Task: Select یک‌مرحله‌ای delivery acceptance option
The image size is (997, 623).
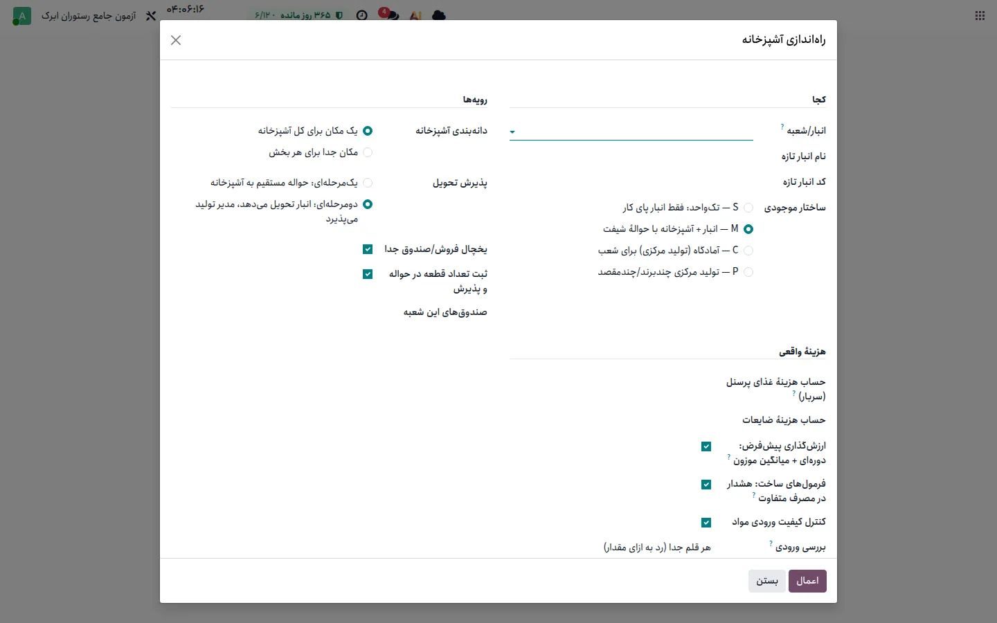Action: [x=368, y=183]
